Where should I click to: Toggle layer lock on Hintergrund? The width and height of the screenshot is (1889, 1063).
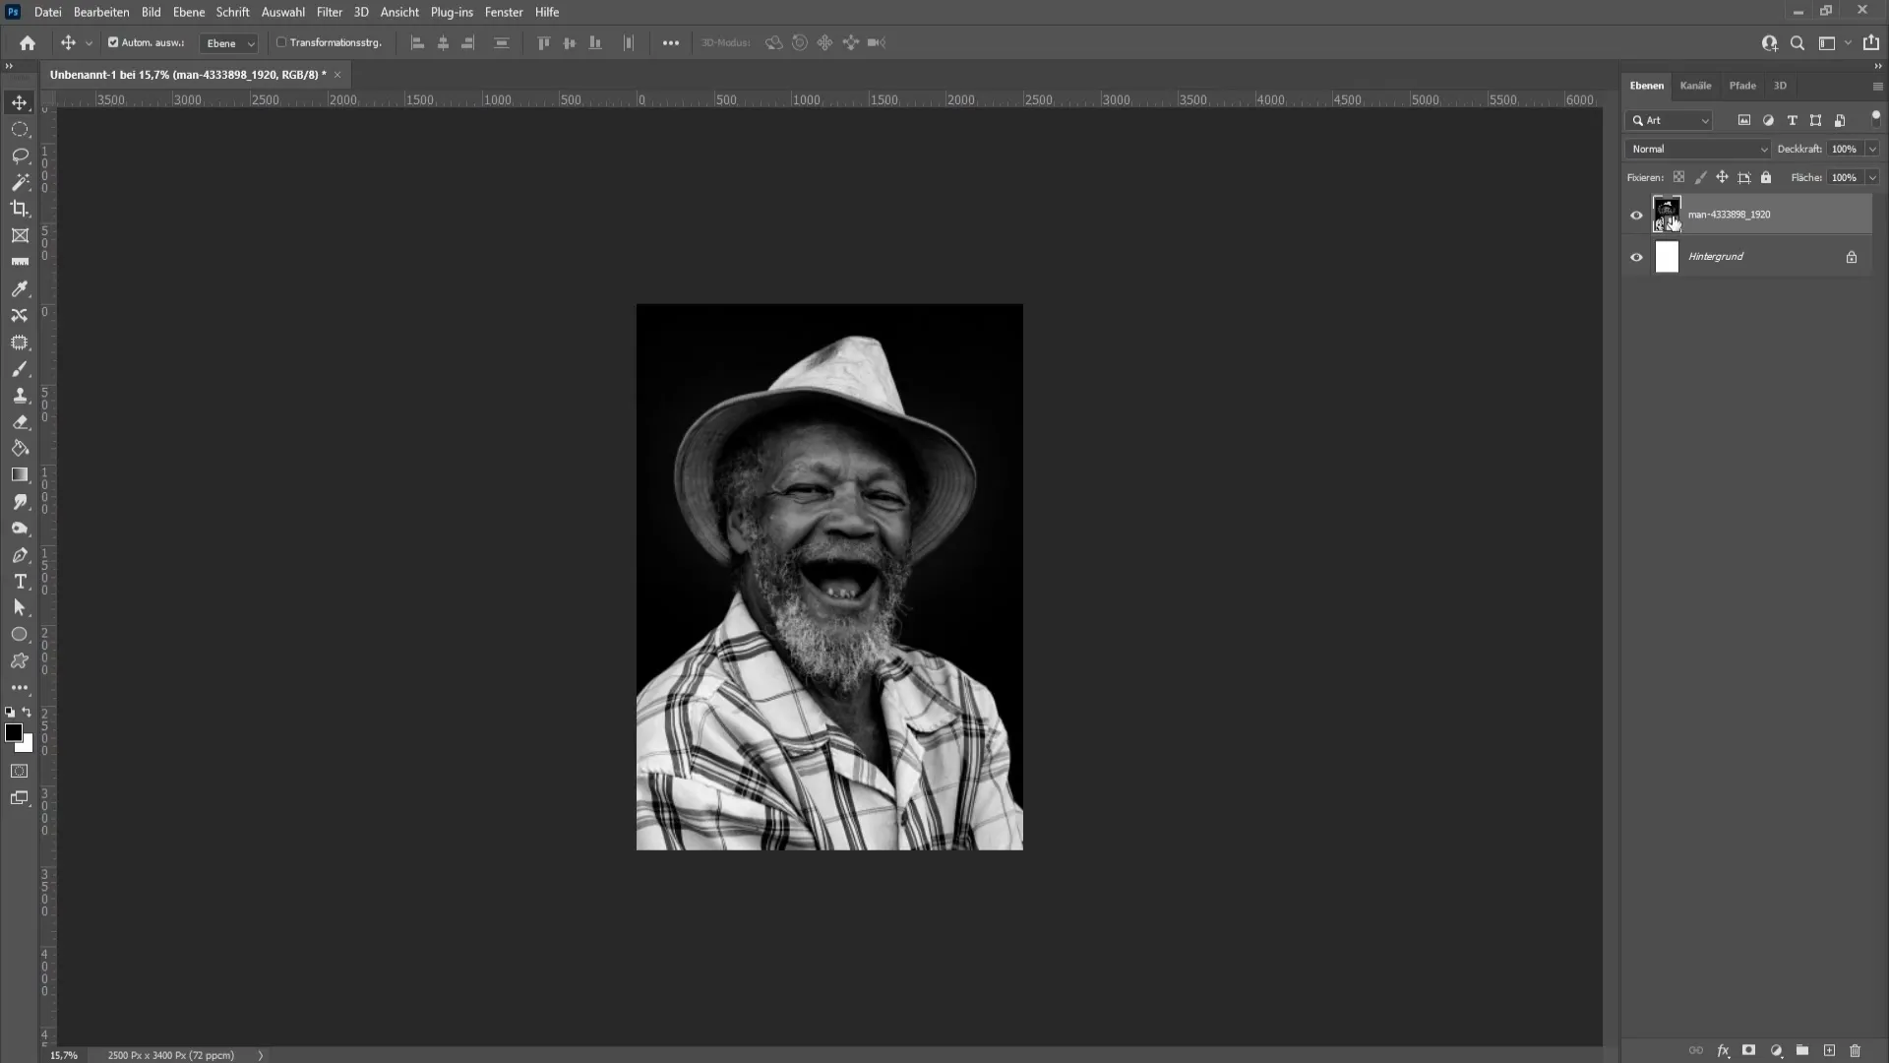tap(1853, 256)
